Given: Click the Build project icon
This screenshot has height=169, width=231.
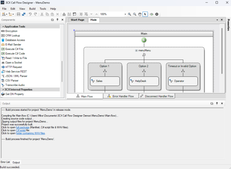Looking at the screenshot, I should coord(64,14).
